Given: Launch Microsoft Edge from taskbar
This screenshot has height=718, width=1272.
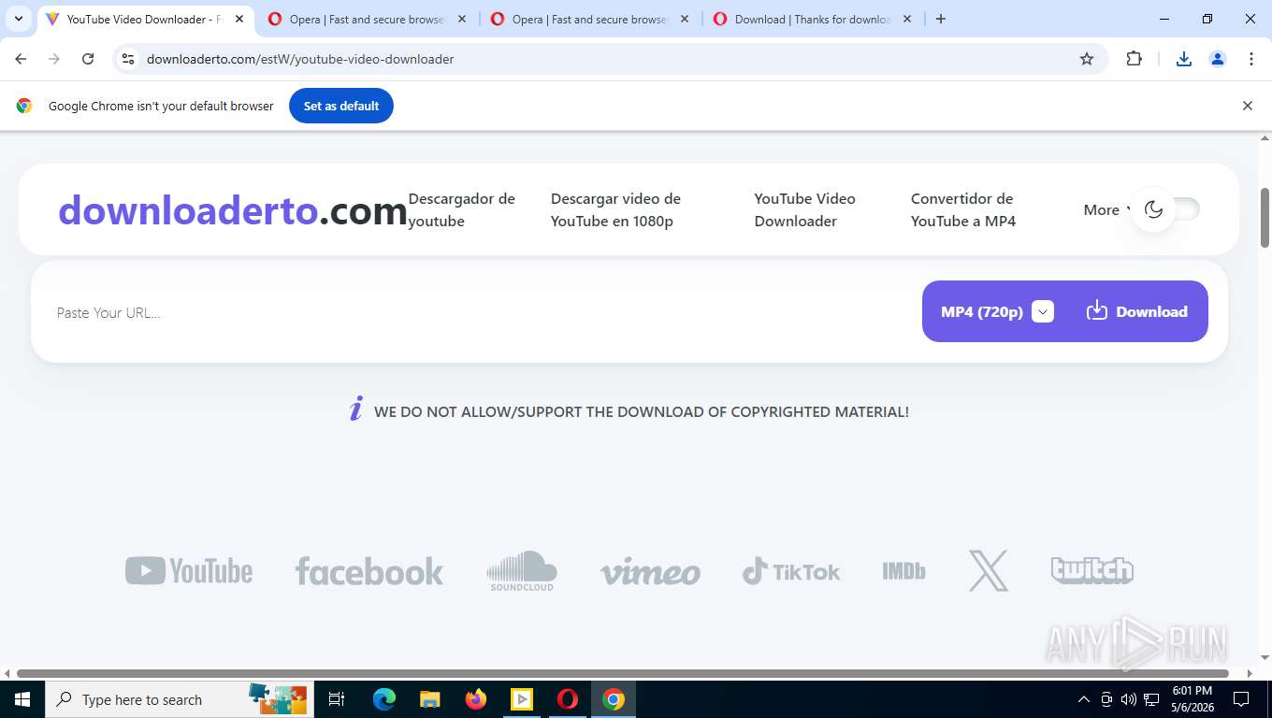Looking at the screenshot, I should pos(383,699).
